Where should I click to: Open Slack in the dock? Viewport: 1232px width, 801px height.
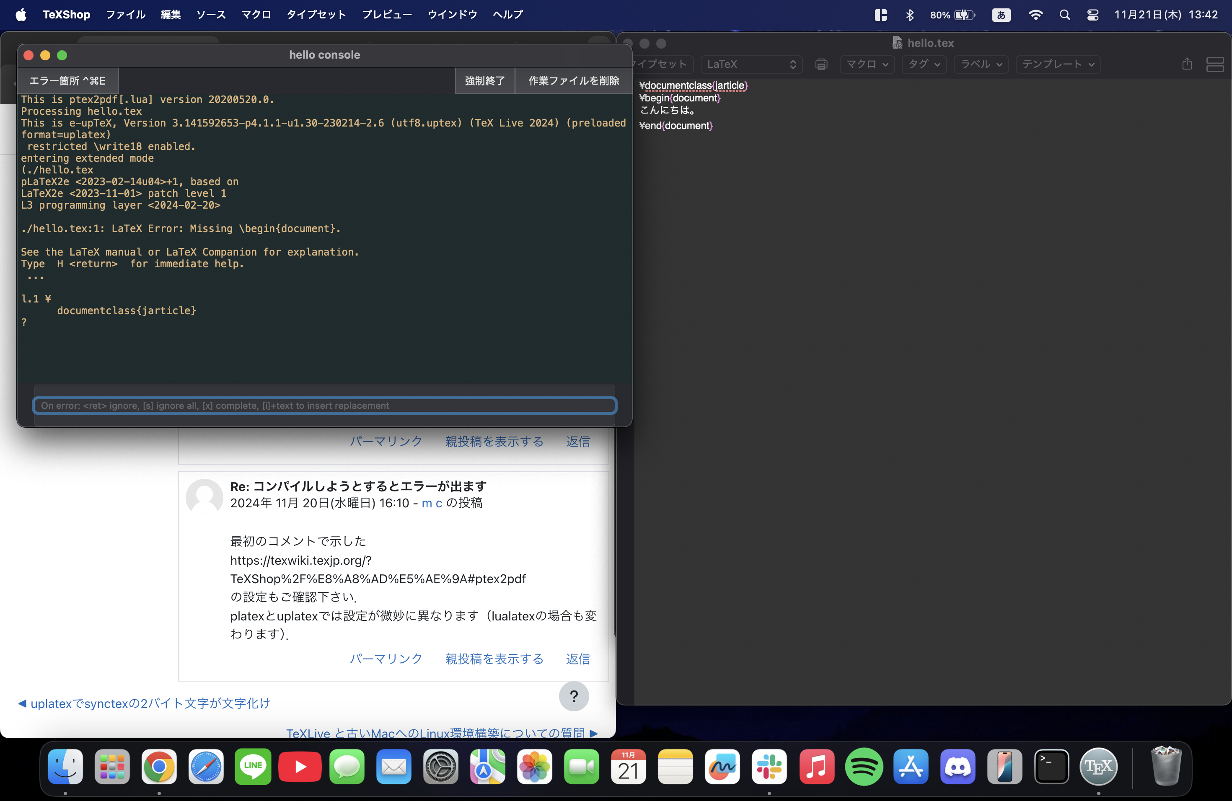769,766
